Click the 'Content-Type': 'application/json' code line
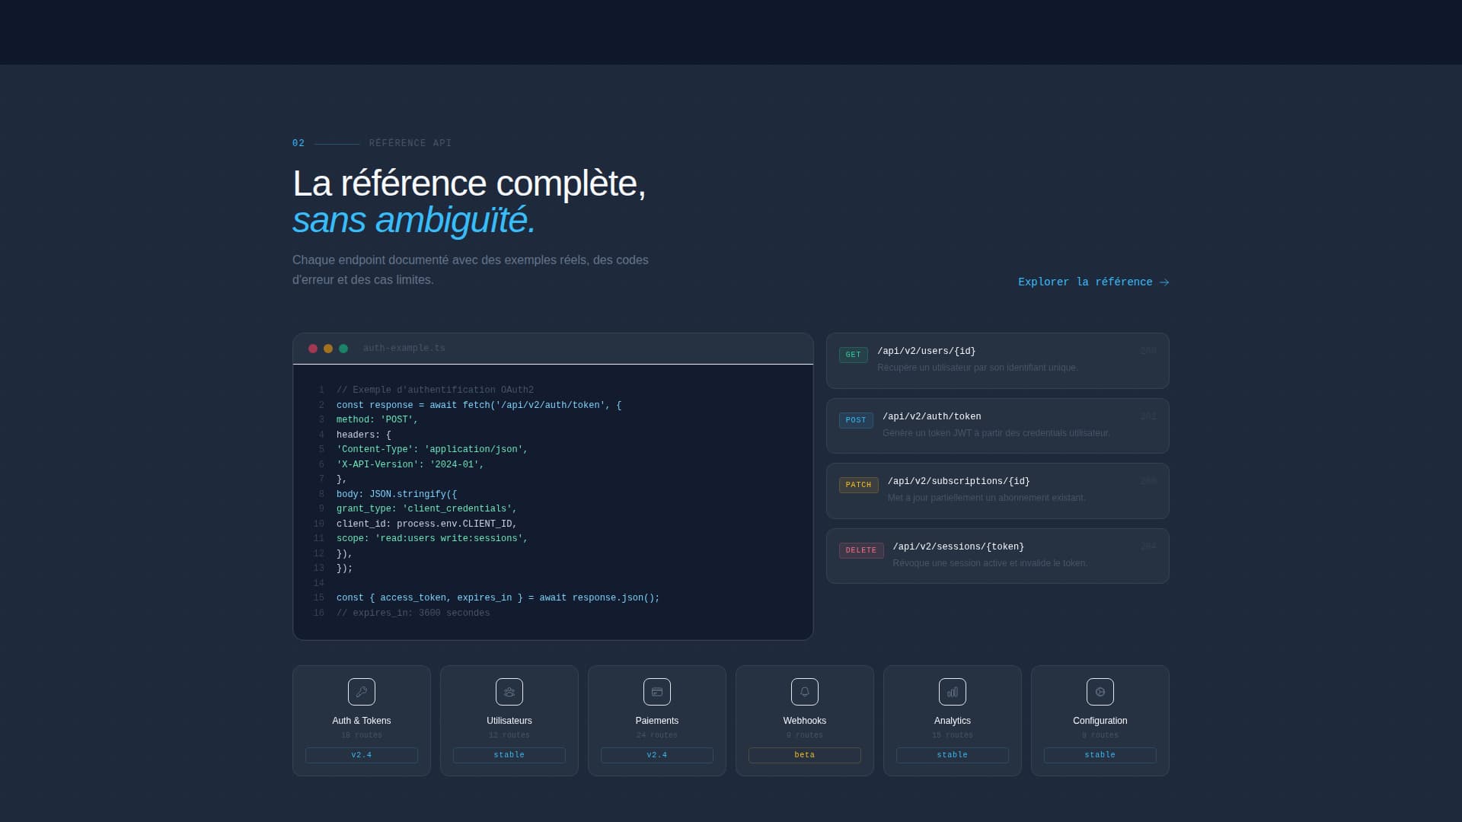1462x822 pixels. 433,449
